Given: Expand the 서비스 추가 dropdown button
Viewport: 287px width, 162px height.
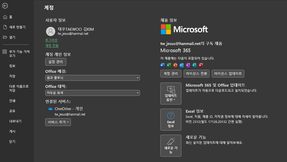Looking at the screenshot, I should (x=58, y=122).
